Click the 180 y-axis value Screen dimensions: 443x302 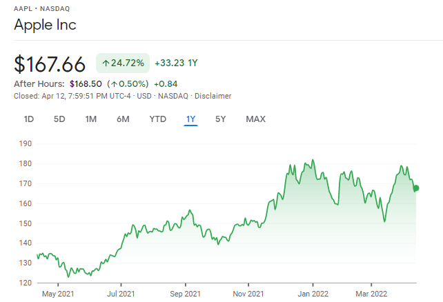[26, 163]
